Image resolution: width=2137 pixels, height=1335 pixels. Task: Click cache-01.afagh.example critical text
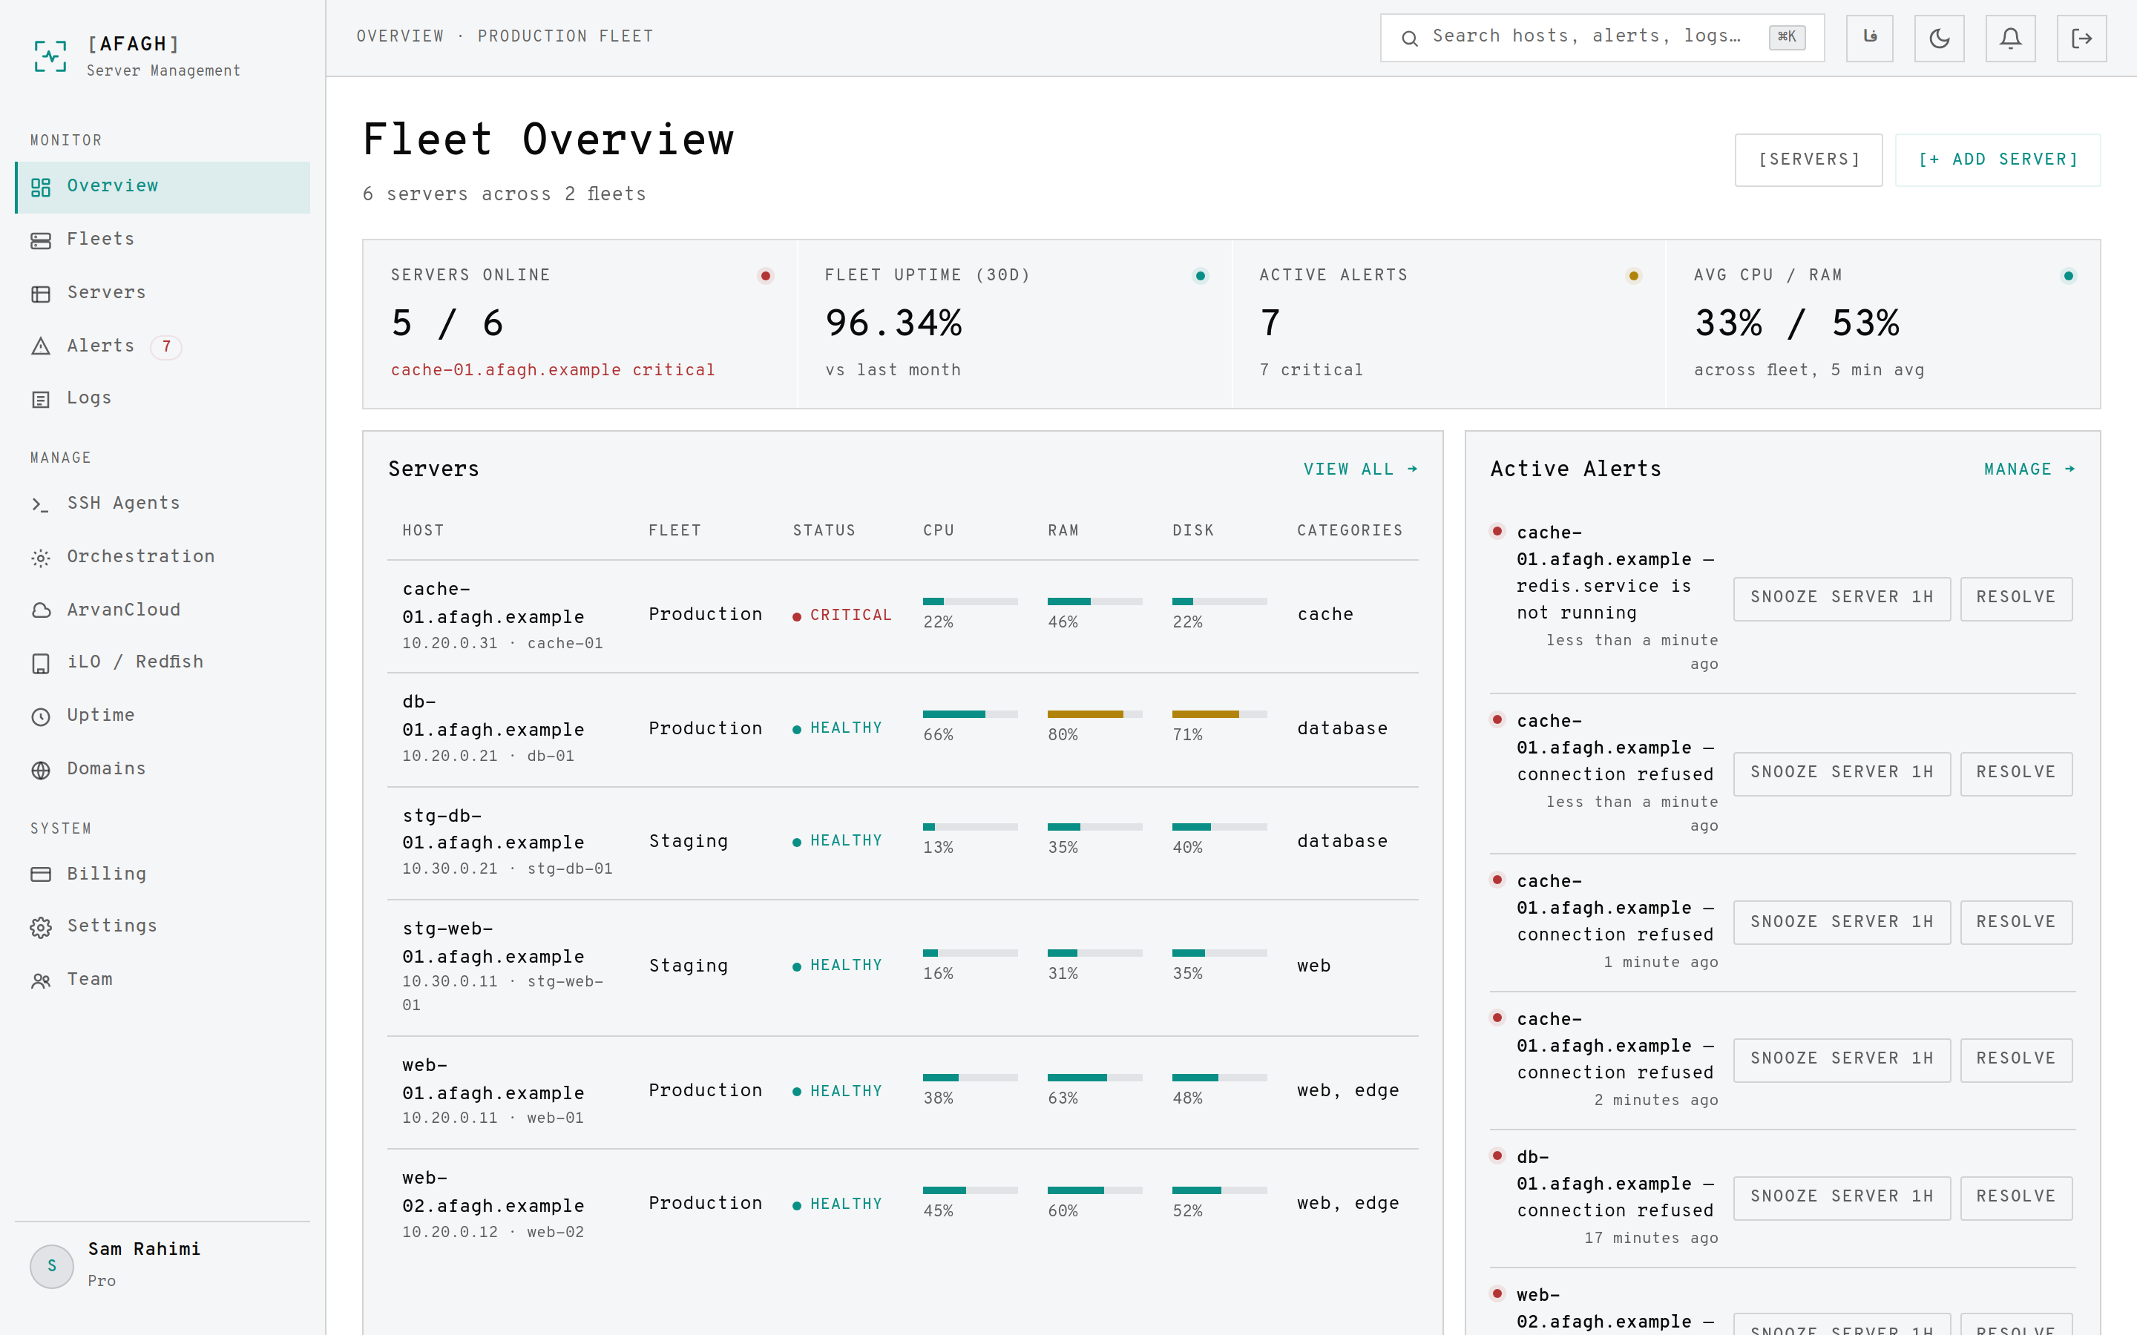(x=553, y=371)
